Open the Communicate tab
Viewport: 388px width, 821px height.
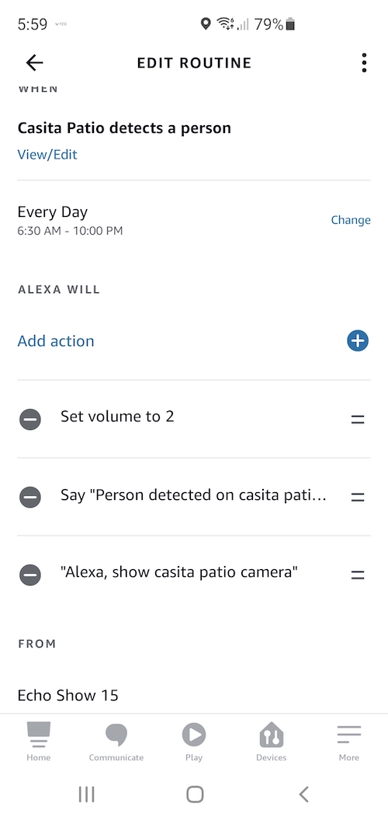click(x=116, y=742)
